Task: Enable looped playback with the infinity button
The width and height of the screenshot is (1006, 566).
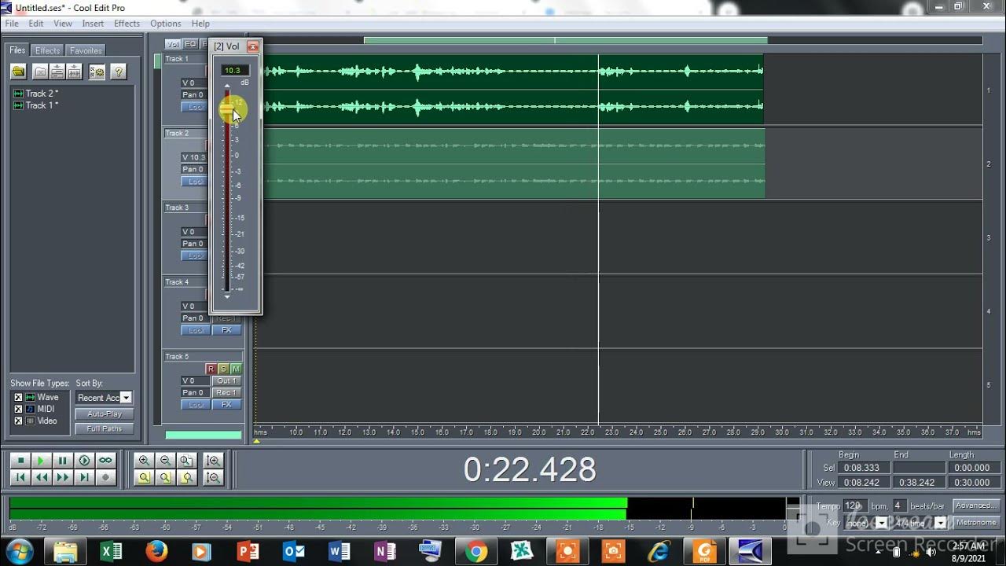Action: [105, 461]
